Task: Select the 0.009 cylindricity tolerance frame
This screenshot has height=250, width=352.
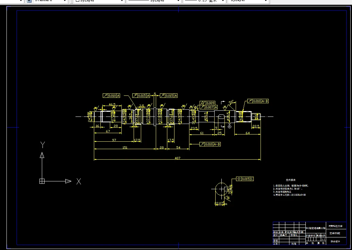Action: tap(207, 103)
